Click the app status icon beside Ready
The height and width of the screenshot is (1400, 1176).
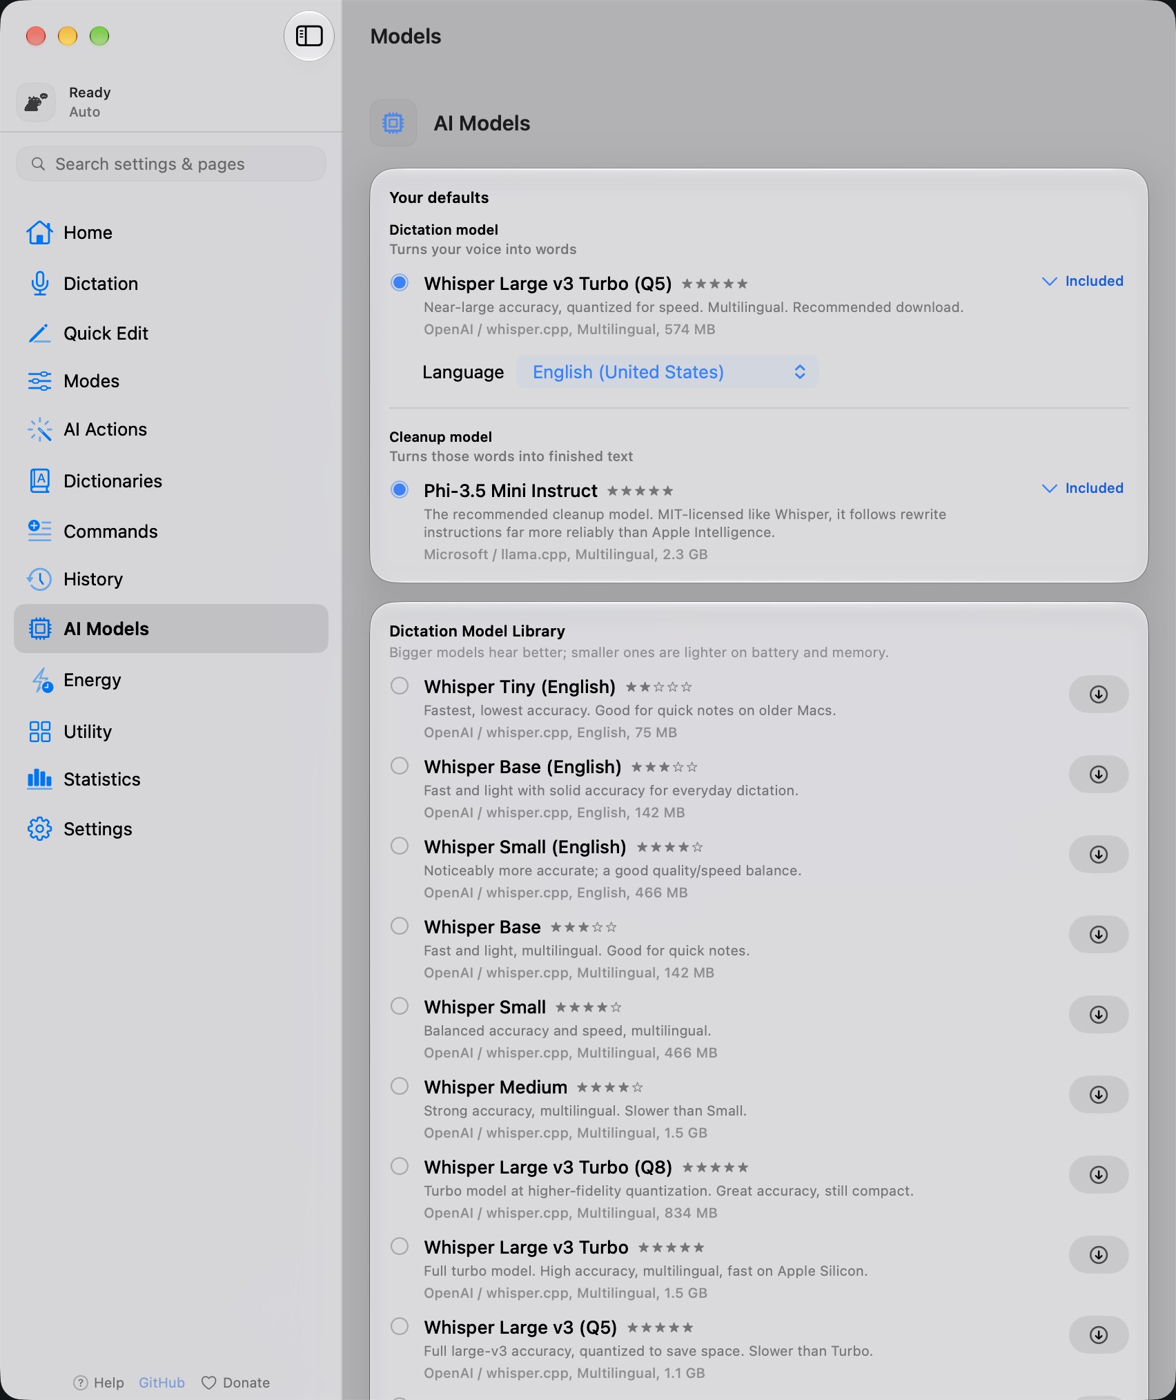tap(36, 102)
